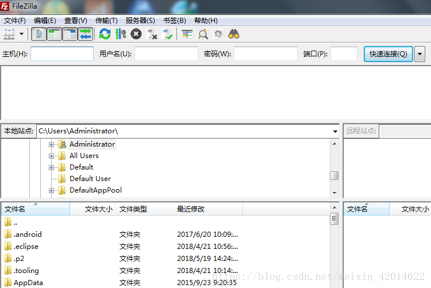Open the 帮助(H) menu
The image size is (431, 288).
coord(206,21)
